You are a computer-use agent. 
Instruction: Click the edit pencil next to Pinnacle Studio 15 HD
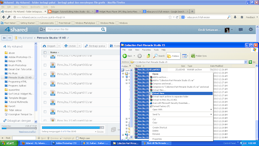(68, 38)
